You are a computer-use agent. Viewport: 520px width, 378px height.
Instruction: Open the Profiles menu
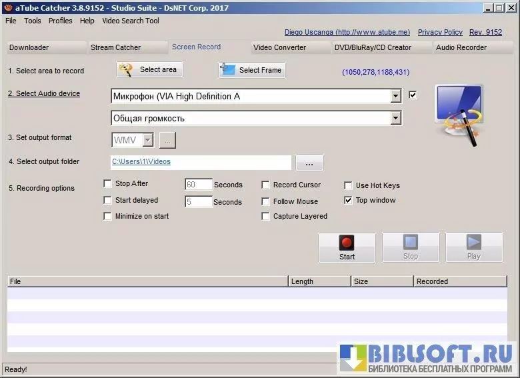60,21
